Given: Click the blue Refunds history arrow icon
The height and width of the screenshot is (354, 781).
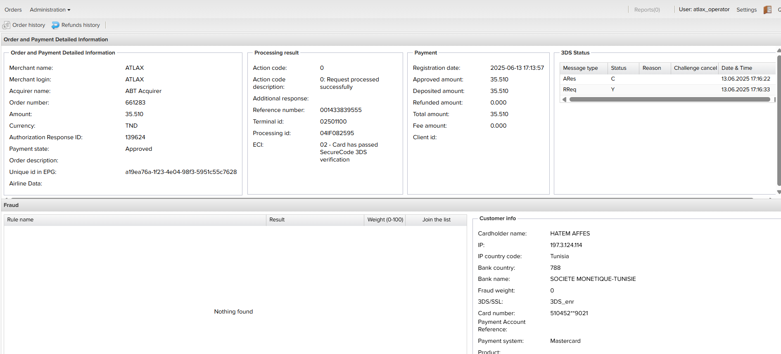Looking at the screenshot, I should [x=55, y=25].
